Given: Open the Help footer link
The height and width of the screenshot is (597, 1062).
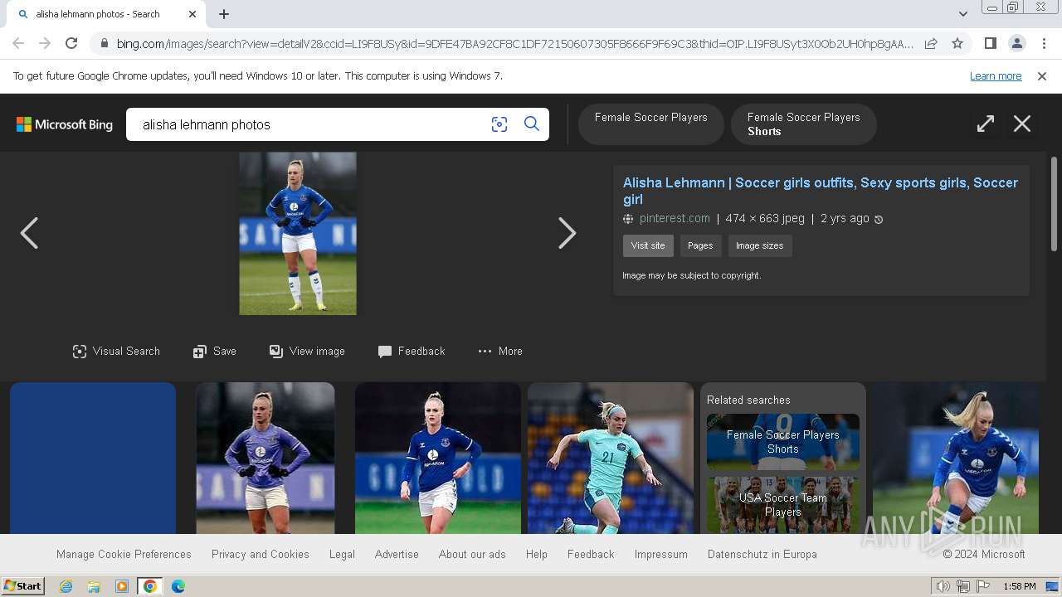Looking at the screenshot, I should [x=537, y=554].
